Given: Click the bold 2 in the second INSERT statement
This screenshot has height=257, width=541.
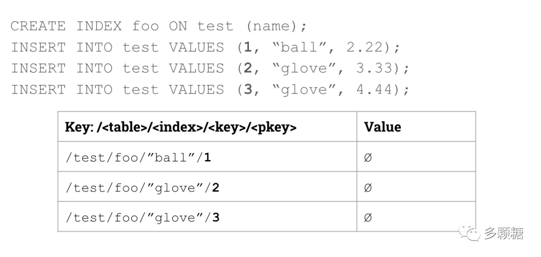Looking at the screenshot, I should (247, 68).
